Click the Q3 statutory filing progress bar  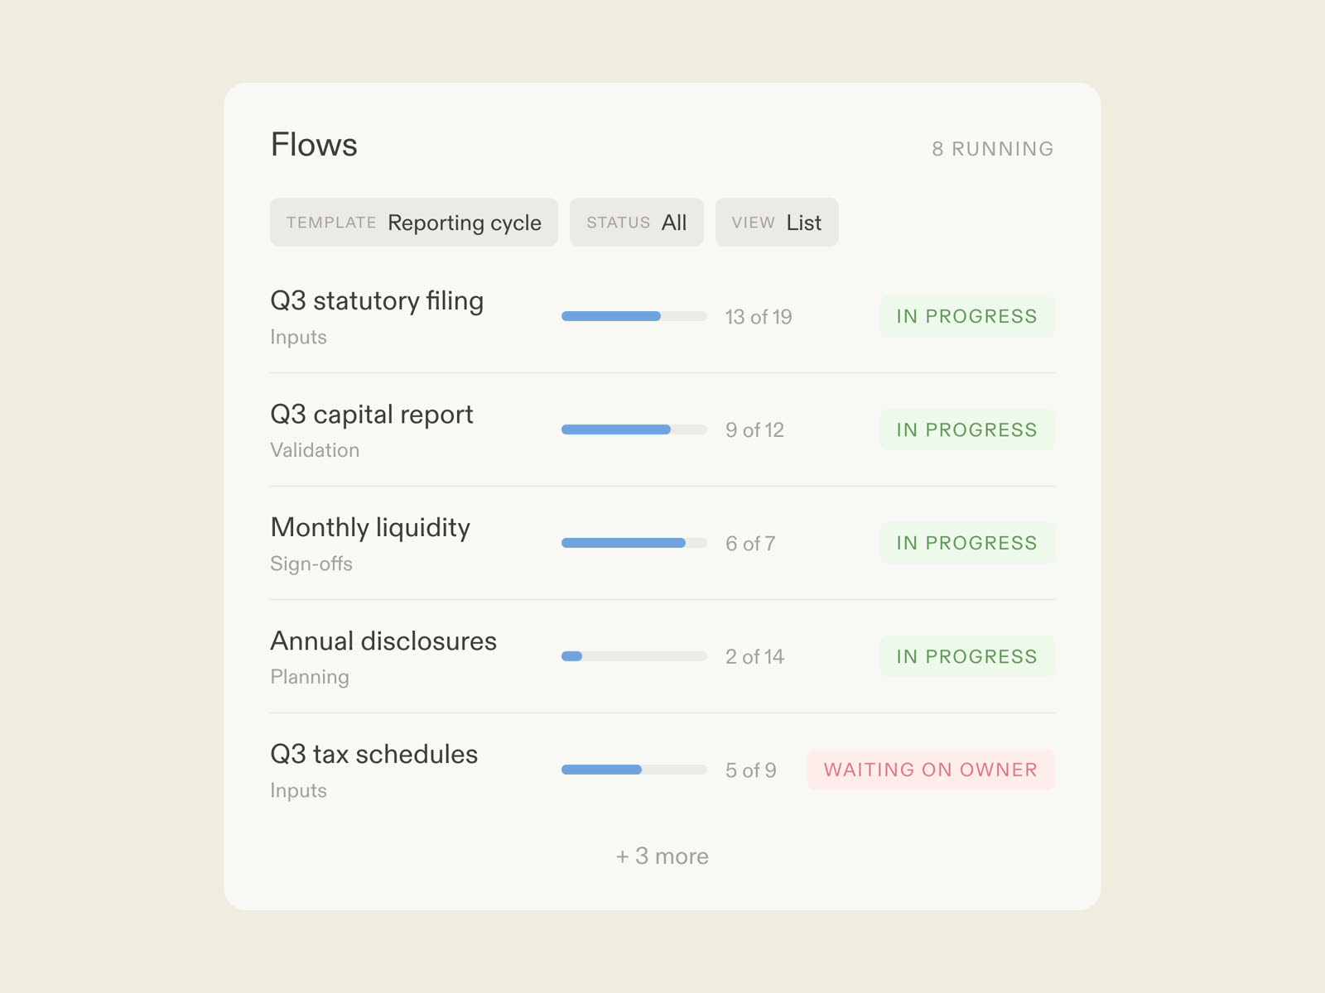coord(634,316)
